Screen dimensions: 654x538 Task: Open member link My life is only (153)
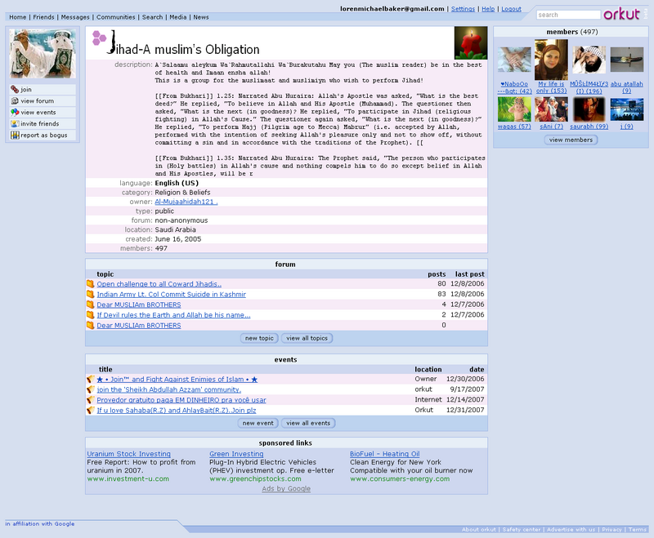tap(551, 87)
